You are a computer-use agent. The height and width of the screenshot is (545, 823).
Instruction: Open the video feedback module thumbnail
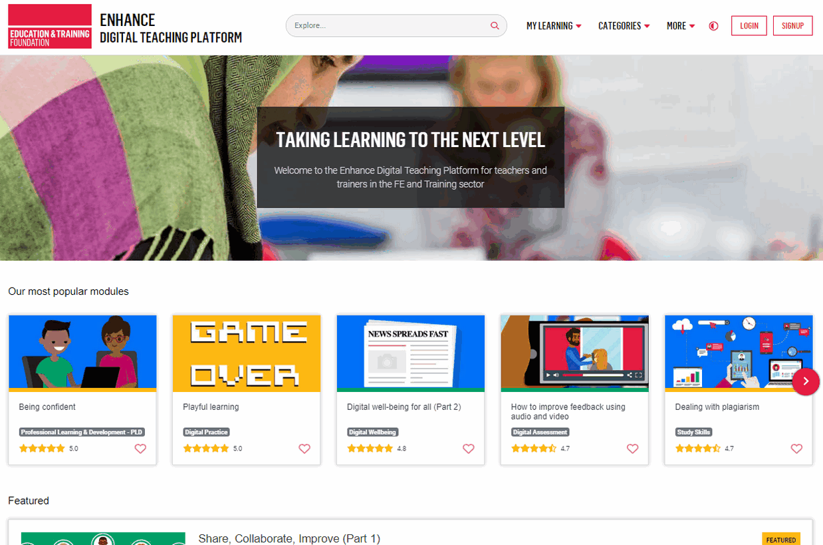(x=574, y=353)
